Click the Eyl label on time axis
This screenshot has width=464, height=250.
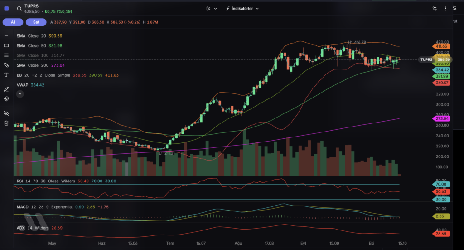tap(303, 243)
